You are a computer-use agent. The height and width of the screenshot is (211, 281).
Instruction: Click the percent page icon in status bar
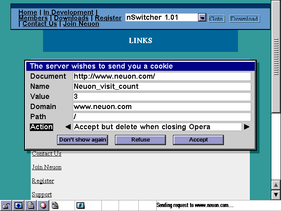click(x=55, y=205)
